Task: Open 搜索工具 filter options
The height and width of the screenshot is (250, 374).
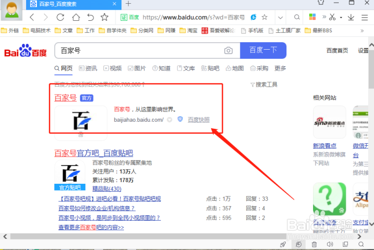Action: click(x=264, y=85)
